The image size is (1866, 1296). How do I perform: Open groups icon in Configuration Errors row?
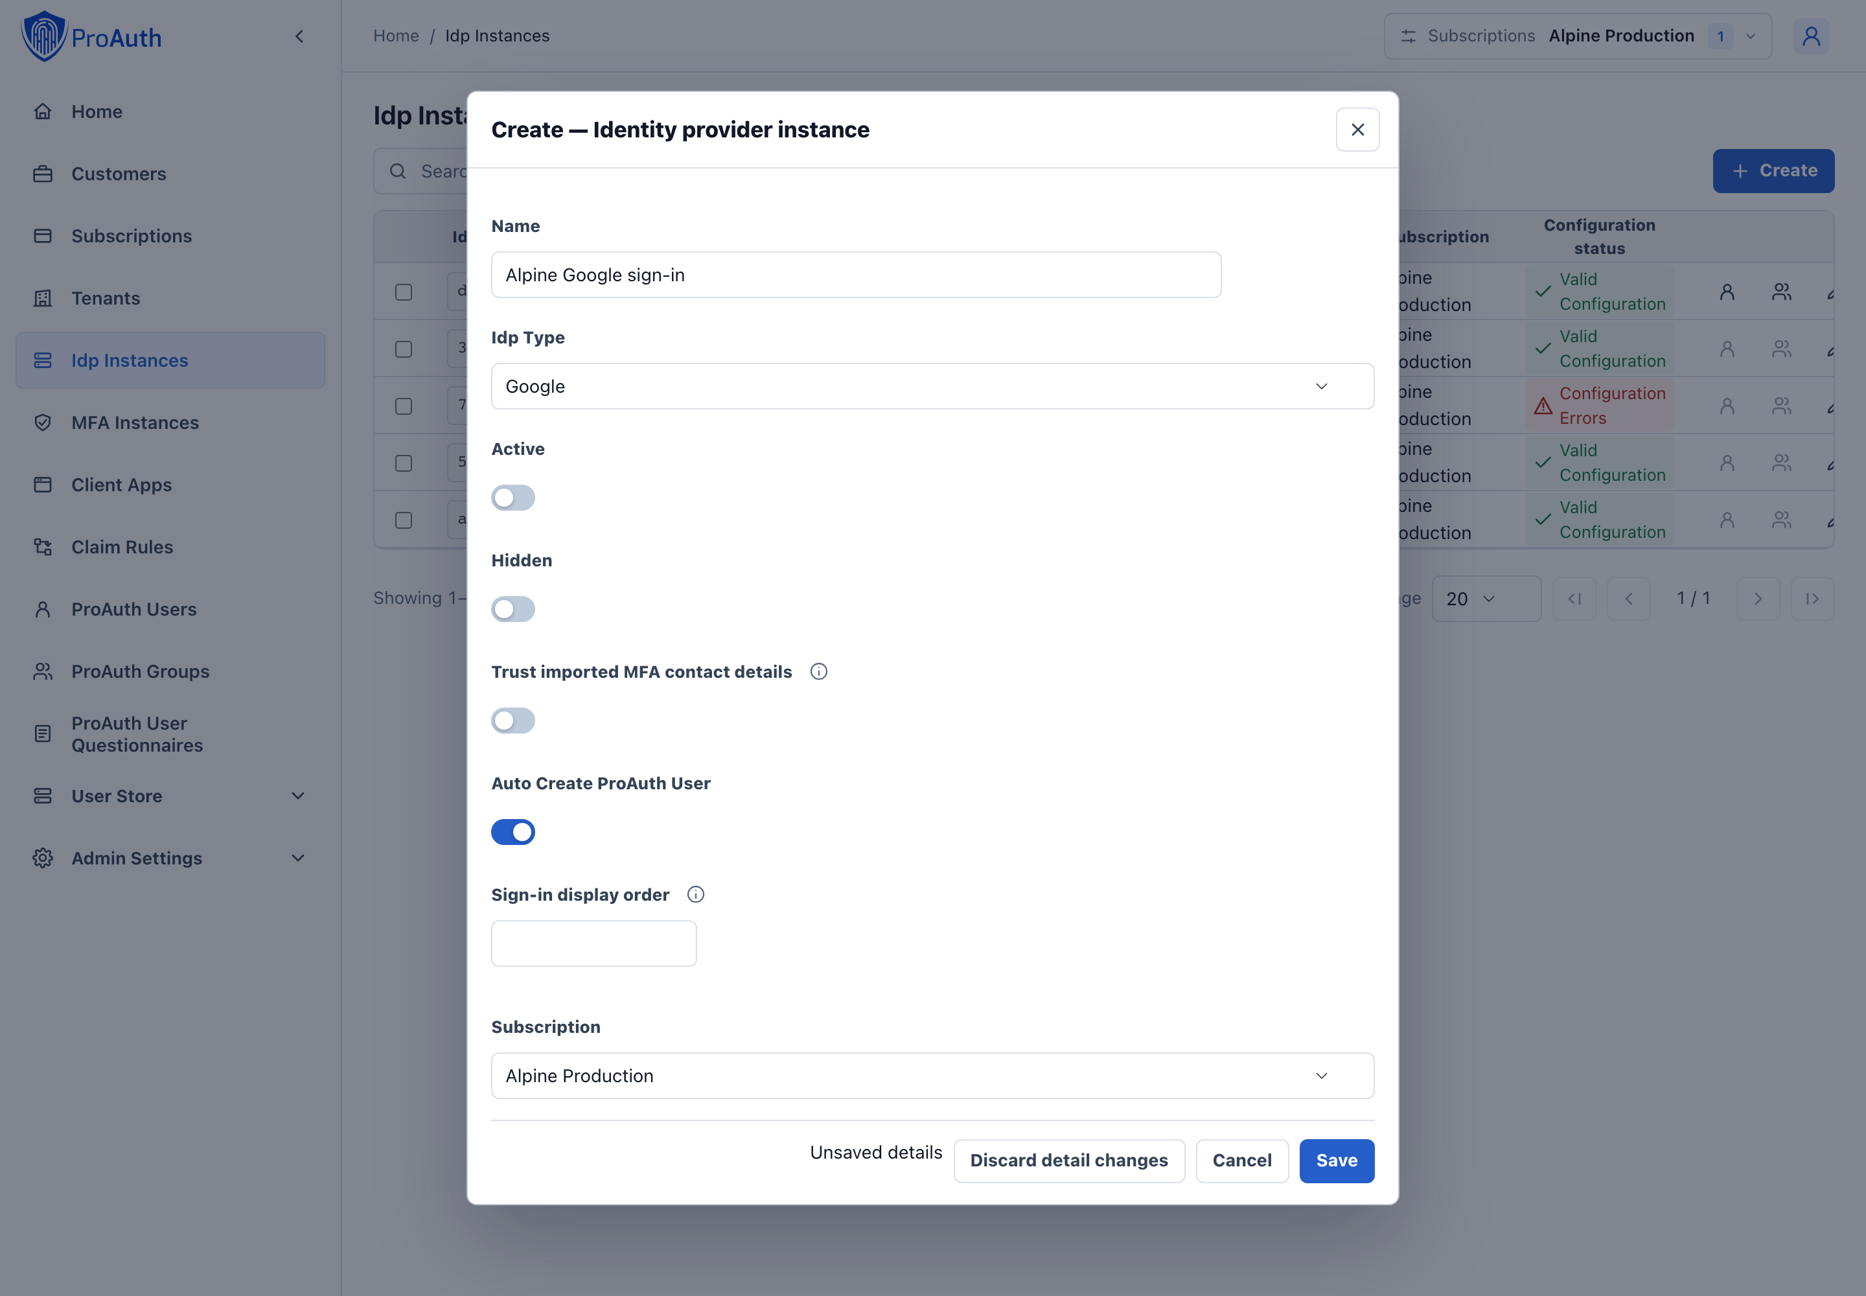point(1782,405)
